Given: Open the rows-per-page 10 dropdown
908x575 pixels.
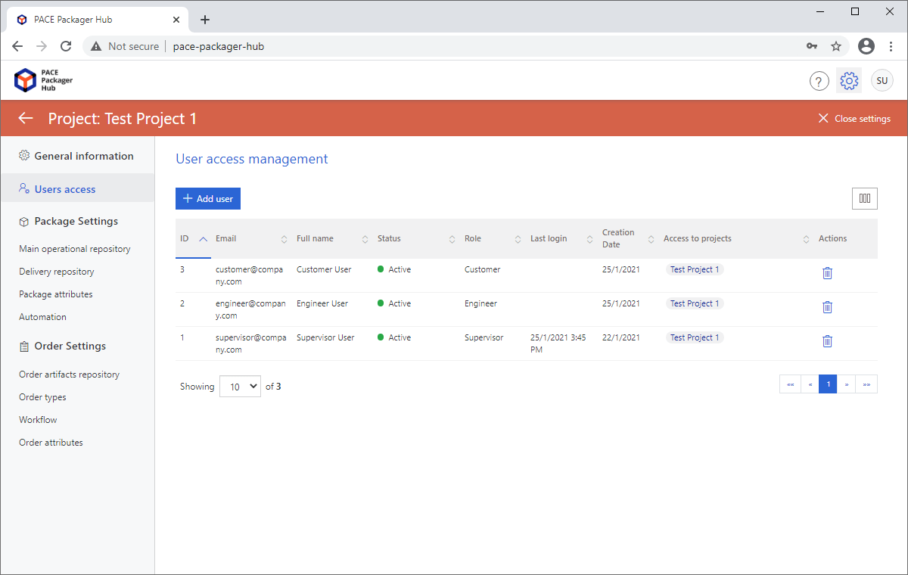Looking at the screenshot, I should [240, 386].
